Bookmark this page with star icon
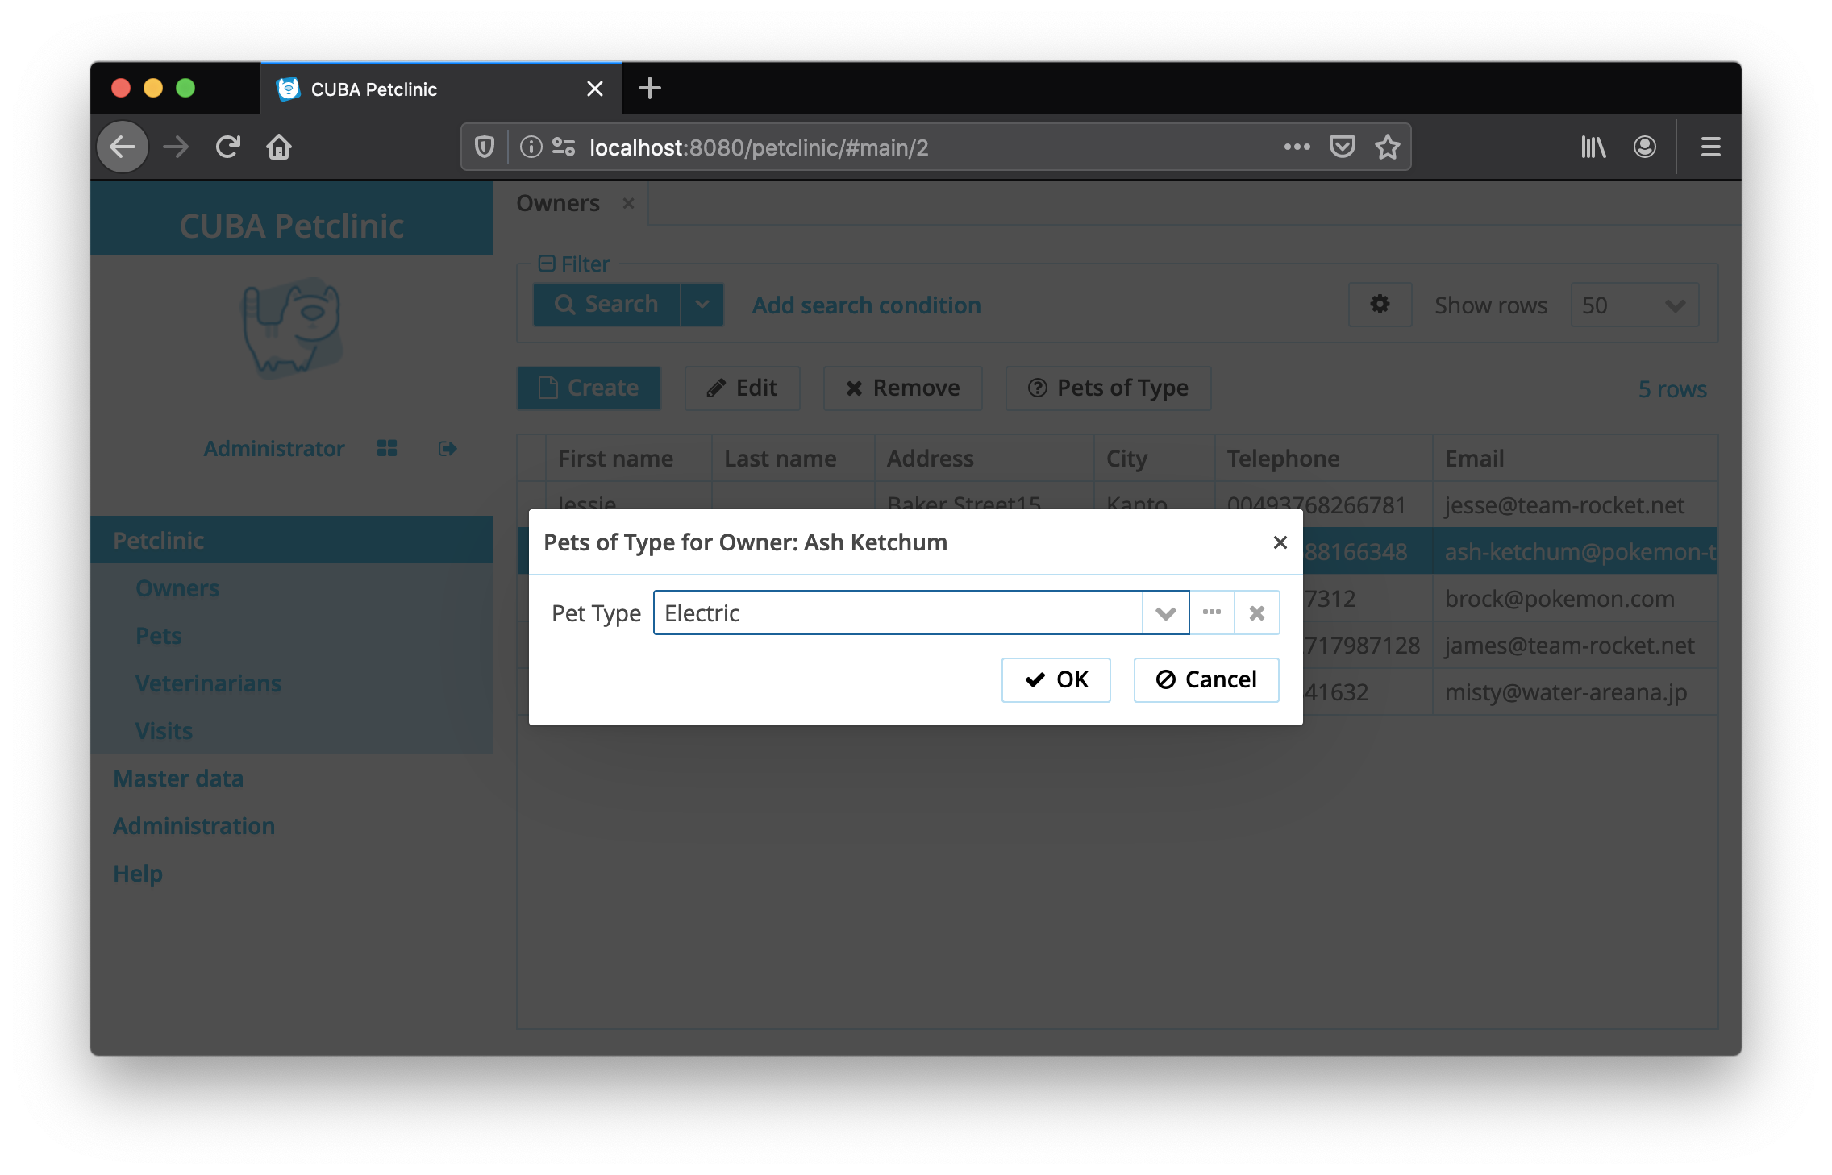Screen dimensions: 1832x1175 [x=1387, y=147]
